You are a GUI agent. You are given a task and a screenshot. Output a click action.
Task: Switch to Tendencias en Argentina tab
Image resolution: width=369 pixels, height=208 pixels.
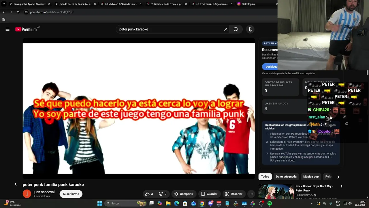(x=212, y=4)
